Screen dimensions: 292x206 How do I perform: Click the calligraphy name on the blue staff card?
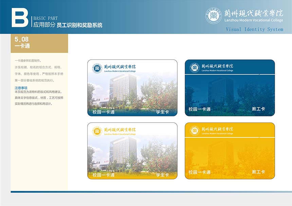coord(217,66)
